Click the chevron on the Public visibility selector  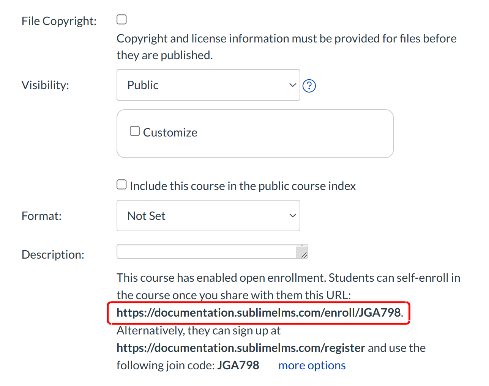click(292, 85)
